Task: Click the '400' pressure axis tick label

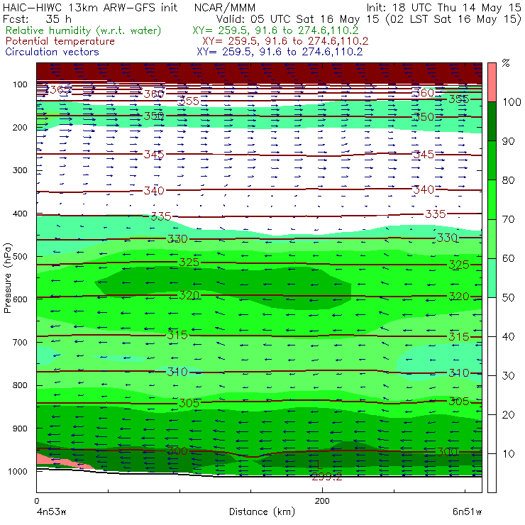Action: tap(20, 214)
